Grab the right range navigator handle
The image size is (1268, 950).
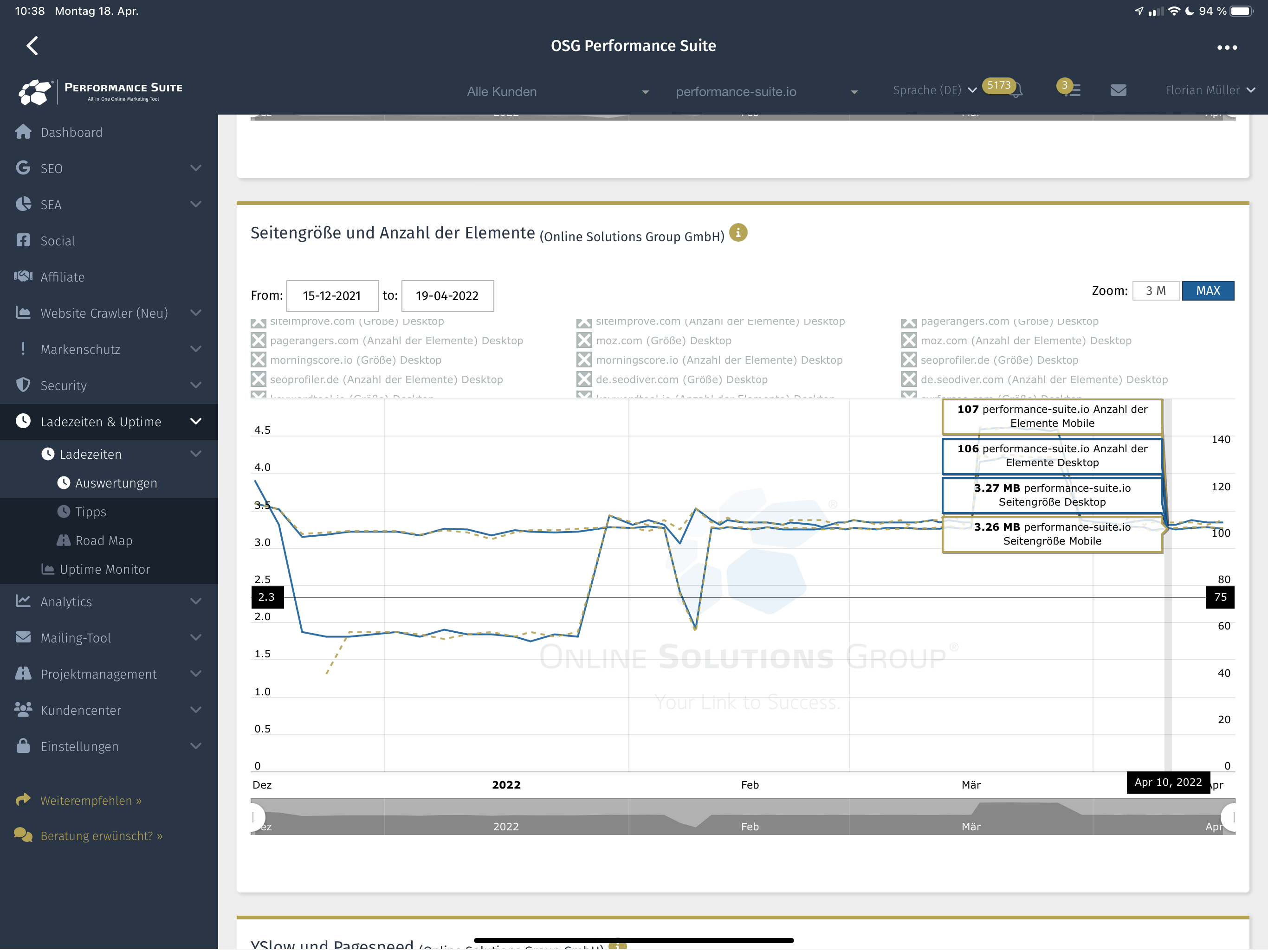tap(1232, 816)
